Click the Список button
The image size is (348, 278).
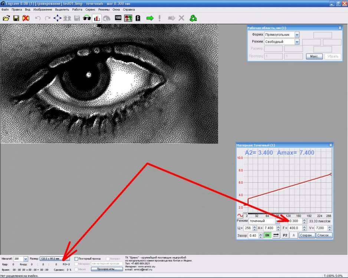[x=324, y=235]
